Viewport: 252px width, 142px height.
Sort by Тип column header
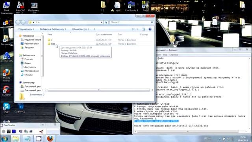click(x=120, y=34)
